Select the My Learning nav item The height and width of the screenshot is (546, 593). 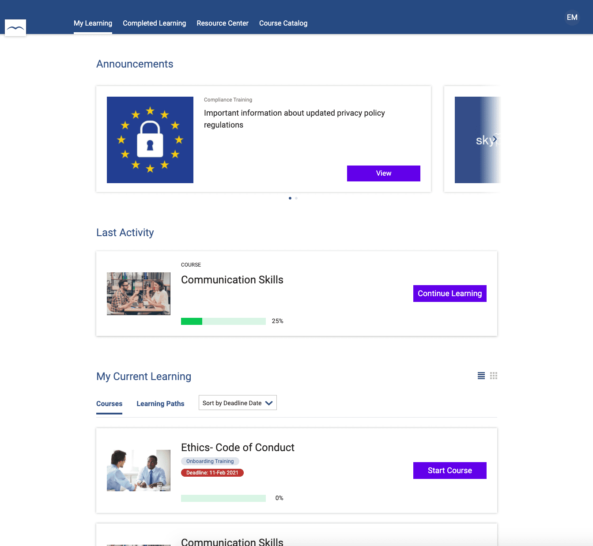click(93, 23)
